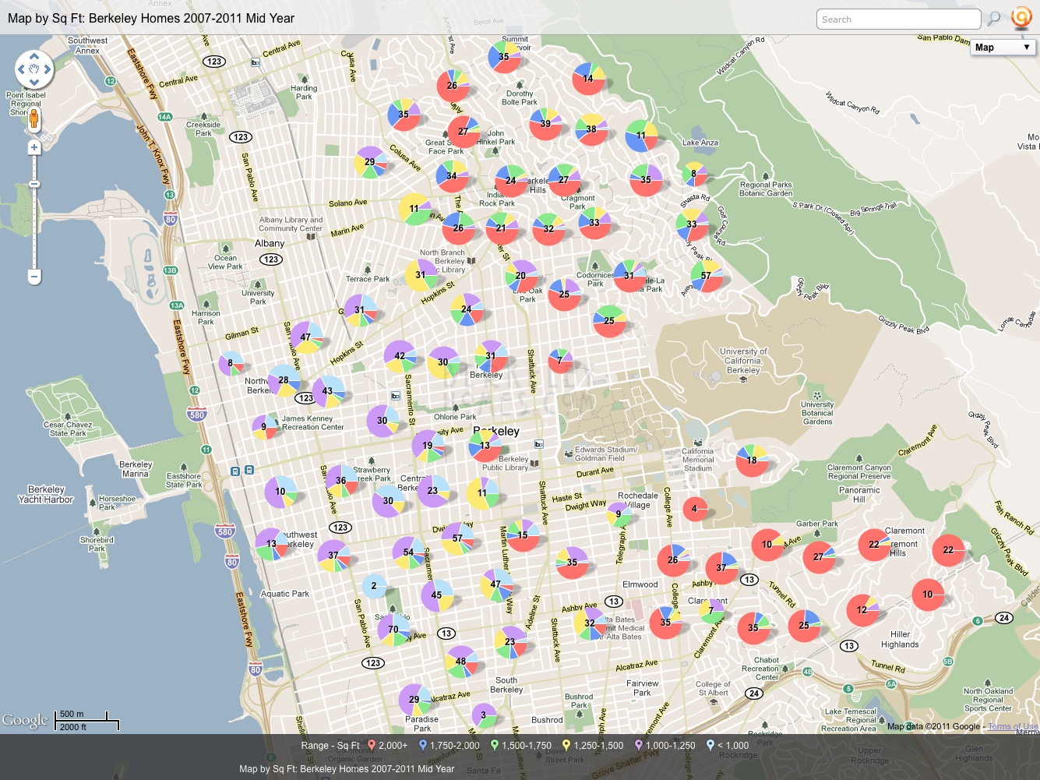The height and width of the screenshot is (780, 1040).
Task: Click the 'Claremont Canyon Regional Preserve' label
Action: (859, 472)
